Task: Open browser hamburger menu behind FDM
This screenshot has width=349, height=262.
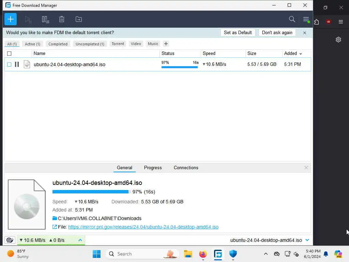Action: tap(341, 21)
